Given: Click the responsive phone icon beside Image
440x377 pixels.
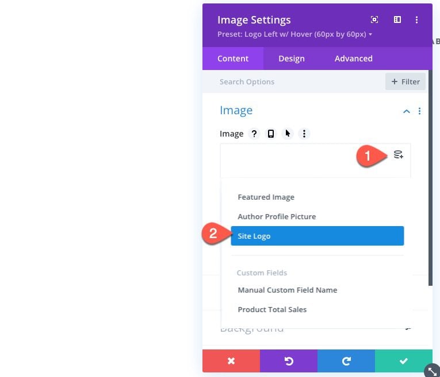Looking at the screenshot, I should coord(271,134).
